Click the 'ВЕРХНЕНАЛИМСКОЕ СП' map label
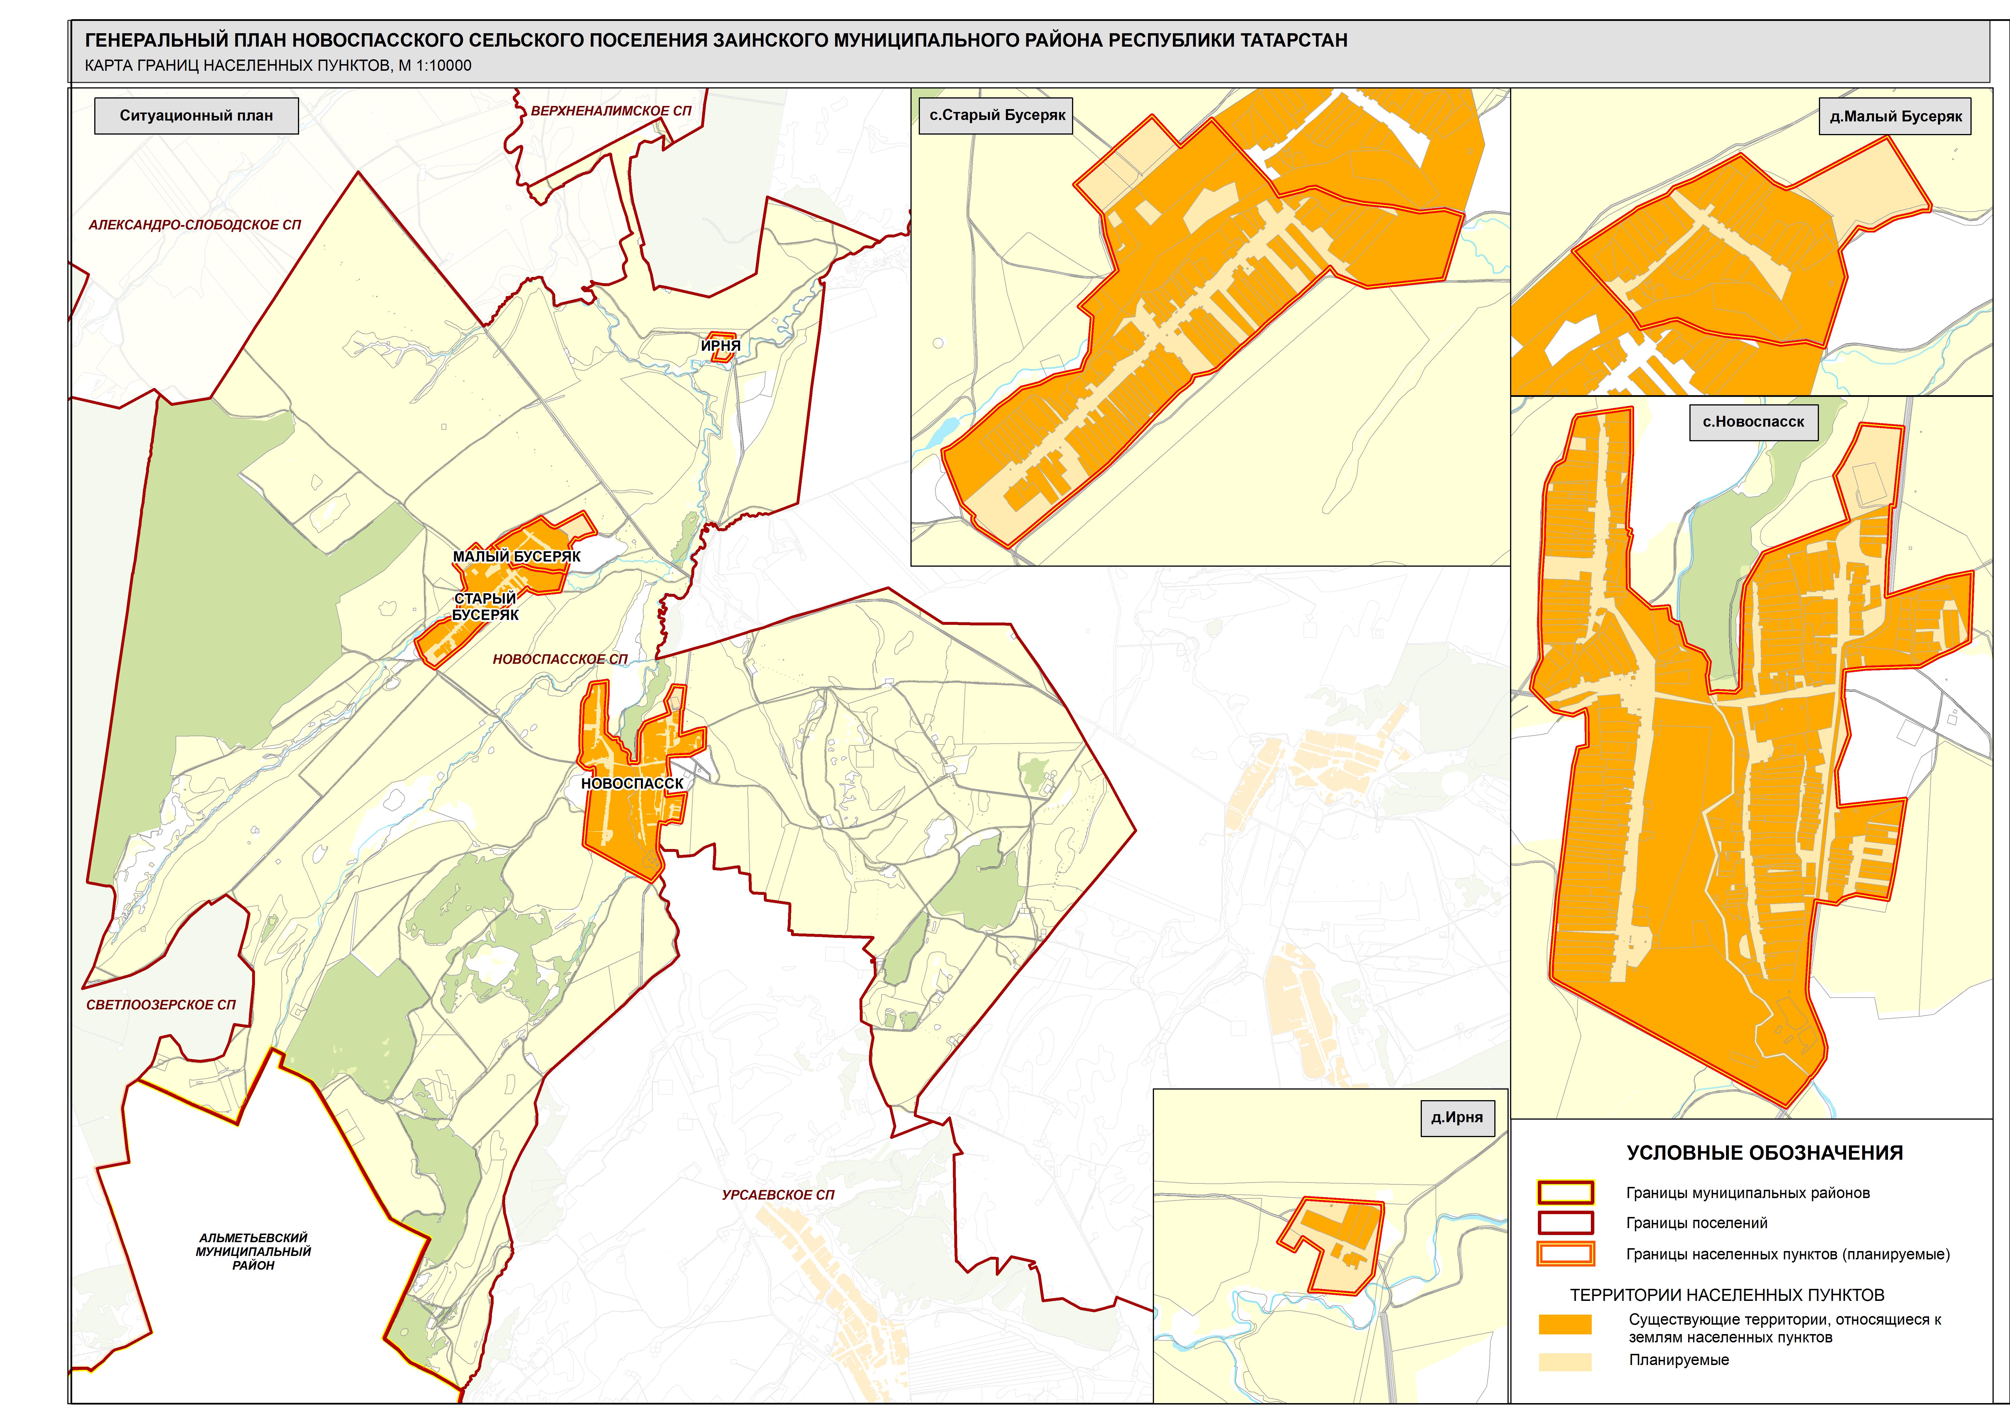 611,111
